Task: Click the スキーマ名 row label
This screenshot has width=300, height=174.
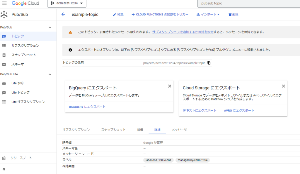Action: pyautogui.click(x=70, y=148)
